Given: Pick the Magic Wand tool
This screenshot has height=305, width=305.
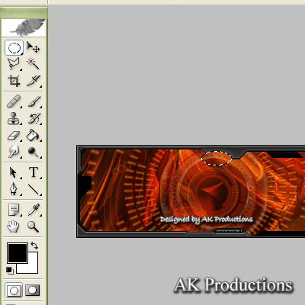Looking at the screenshot, I should click(34, 64).
